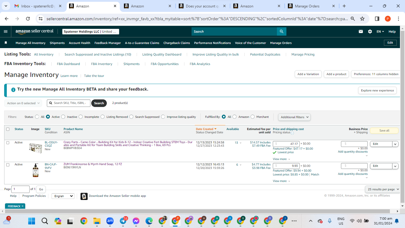Select the Search Suppressed status filter
The width and height of the screenshot is (405, 228).
click(131, 117)
